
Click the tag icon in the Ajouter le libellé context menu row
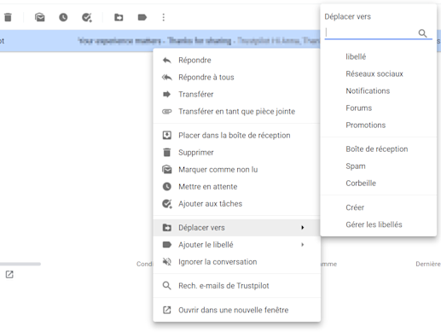[x=167, y=245]
